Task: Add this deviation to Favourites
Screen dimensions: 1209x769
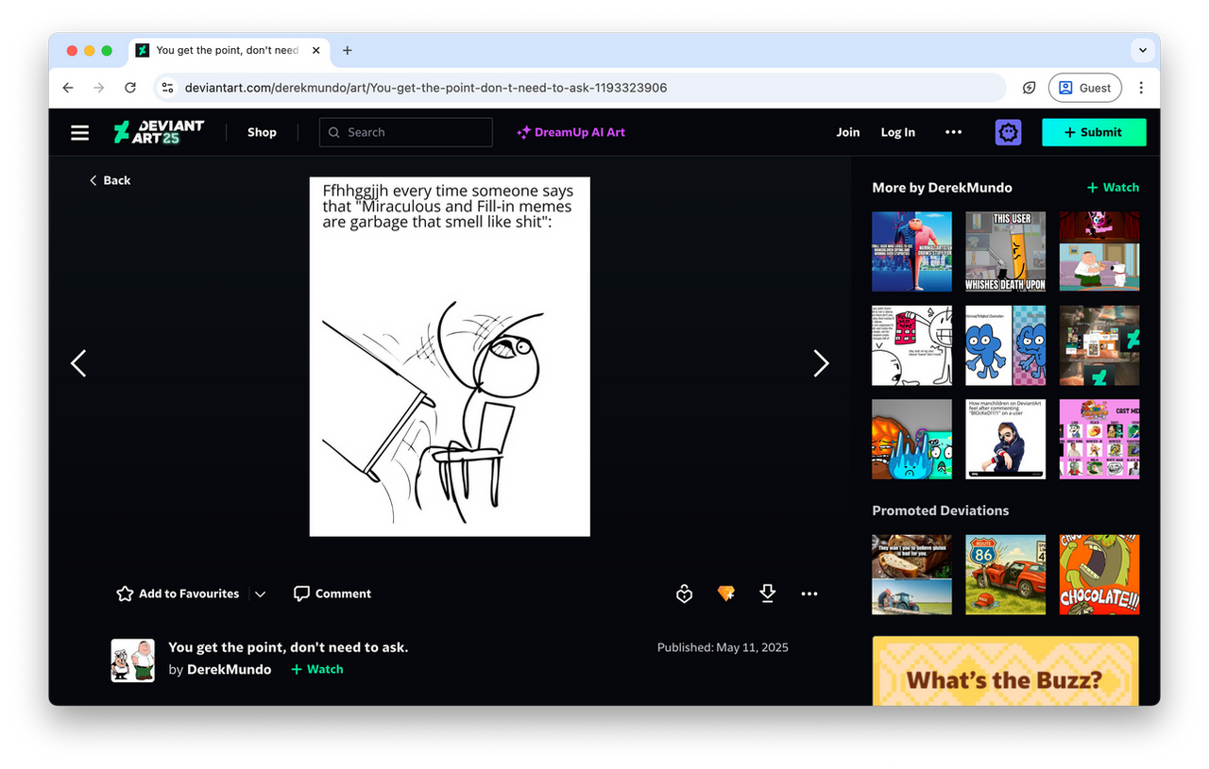Action: coord(178,593)
